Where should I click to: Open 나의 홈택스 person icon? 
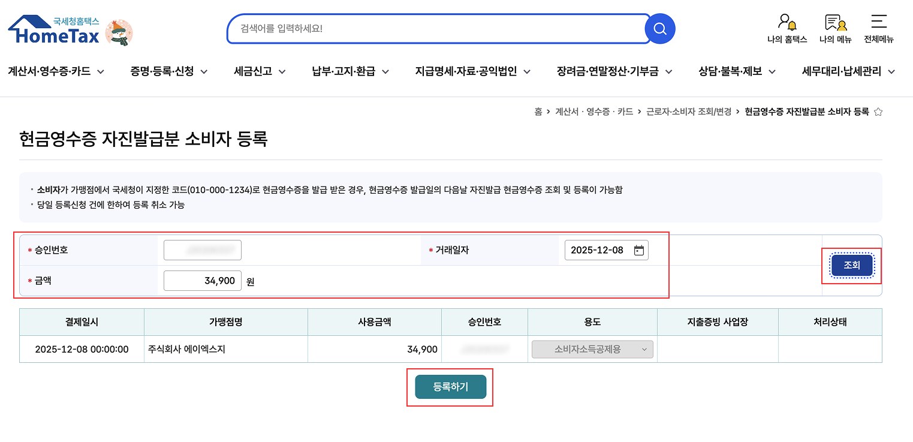point(787,22)
